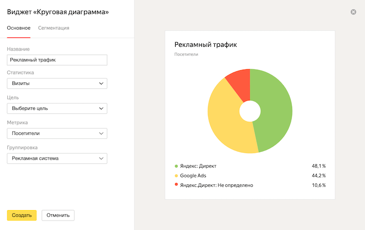Viewport: 365px width, 230px height.
Task: Click the Google Ads legend label
Action: click(x=194, y=176)
